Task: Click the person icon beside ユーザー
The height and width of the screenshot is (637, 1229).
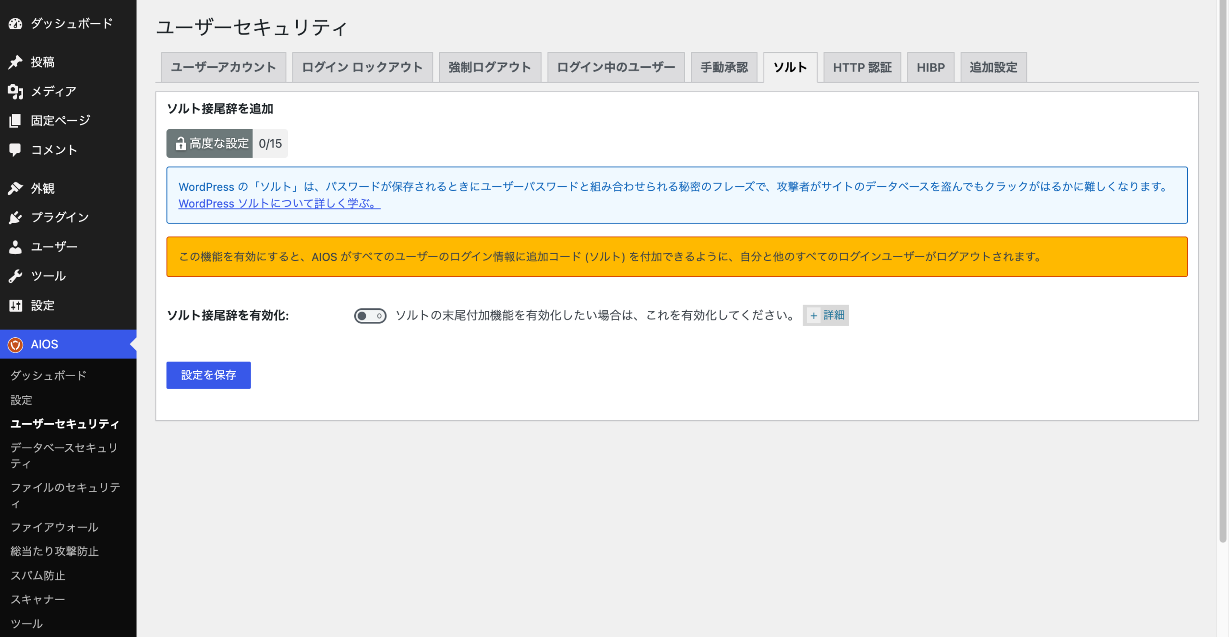Action: [15, 247]
